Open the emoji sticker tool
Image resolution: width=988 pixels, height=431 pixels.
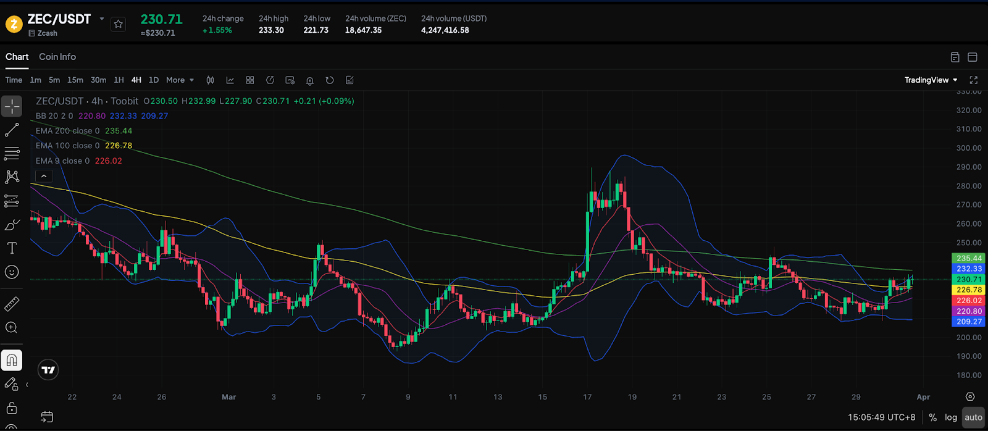tap(12, 272)
